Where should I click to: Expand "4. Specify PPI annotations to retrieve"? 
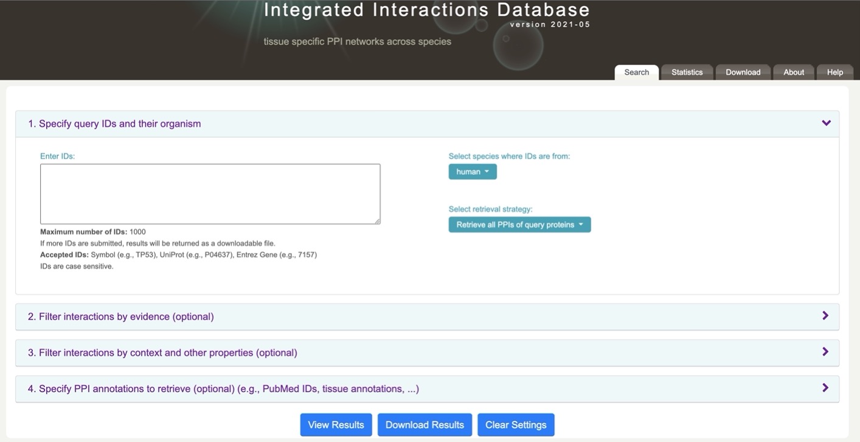(x=427, y=389)
